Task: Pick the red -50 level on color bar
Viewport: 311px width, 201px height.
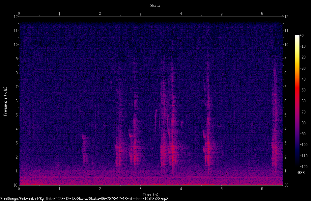Action: (x=297, y=90)
